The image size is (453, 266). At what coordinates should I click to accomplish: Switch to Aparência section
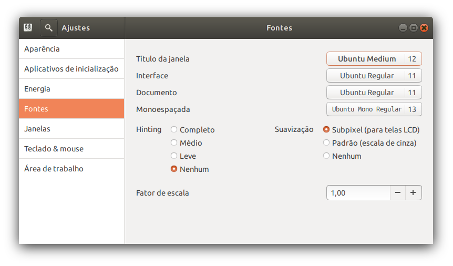tap(71, 49)
